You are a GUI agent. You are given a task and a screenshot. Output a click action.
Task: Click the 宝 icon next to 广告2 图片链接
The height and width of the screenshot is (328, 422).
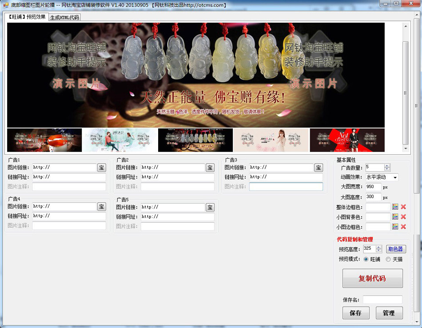pos(210,168)
